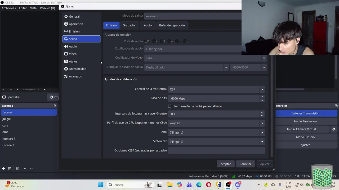Open Microsoft Edge from taskbar
This screenshot has height=190, width=339.
(x=199, y=185)
